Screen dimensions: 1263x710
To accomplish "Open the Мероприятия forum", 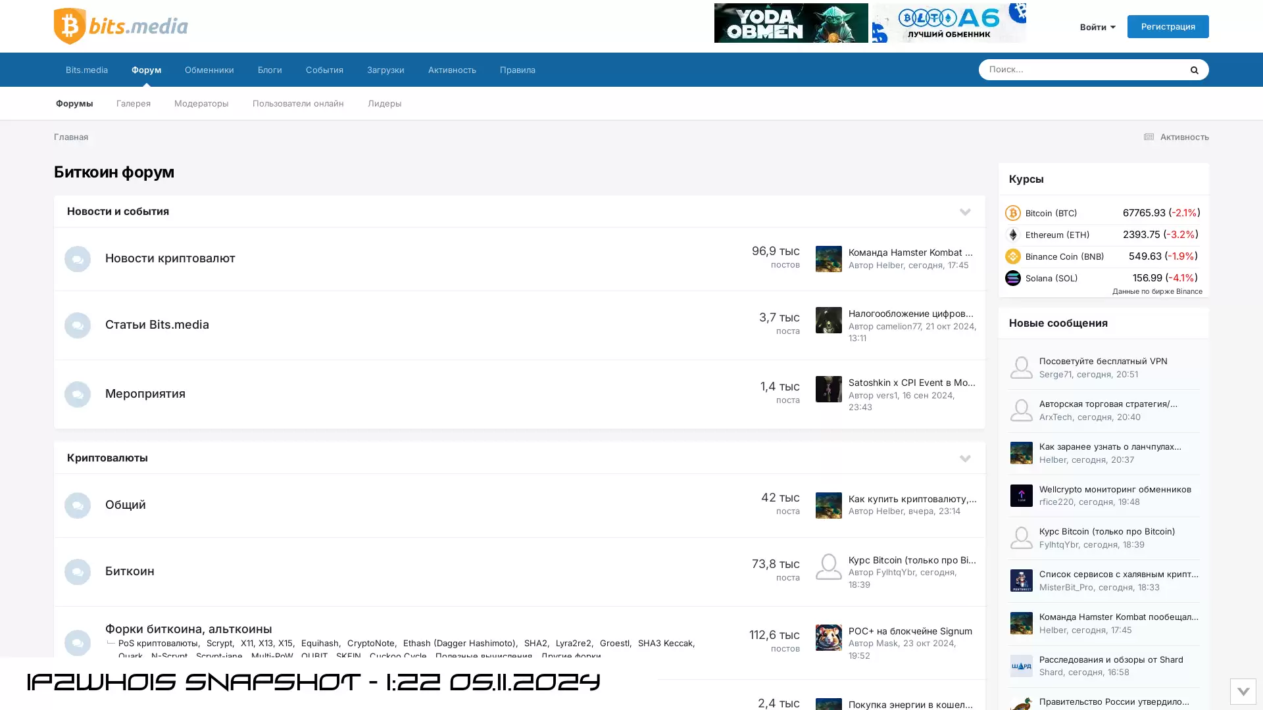I will click(x=145, y=394).
